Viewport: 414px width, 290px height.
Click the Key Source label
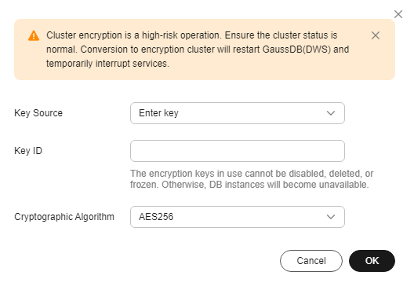coord(38,113)
